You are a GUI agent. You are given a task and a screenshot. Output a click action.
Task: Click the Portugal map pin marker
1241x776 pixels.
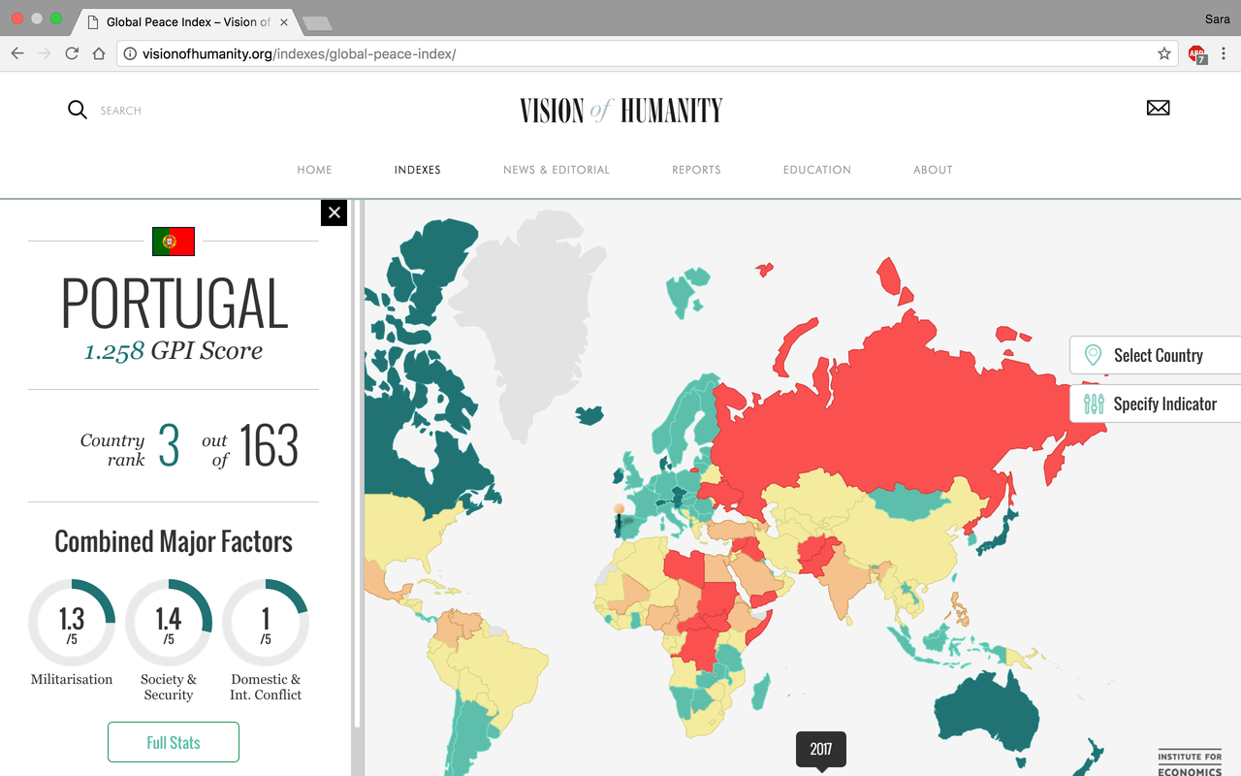point(619,511)
